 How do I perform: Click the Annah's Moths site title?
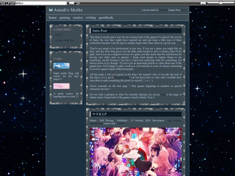68,10
